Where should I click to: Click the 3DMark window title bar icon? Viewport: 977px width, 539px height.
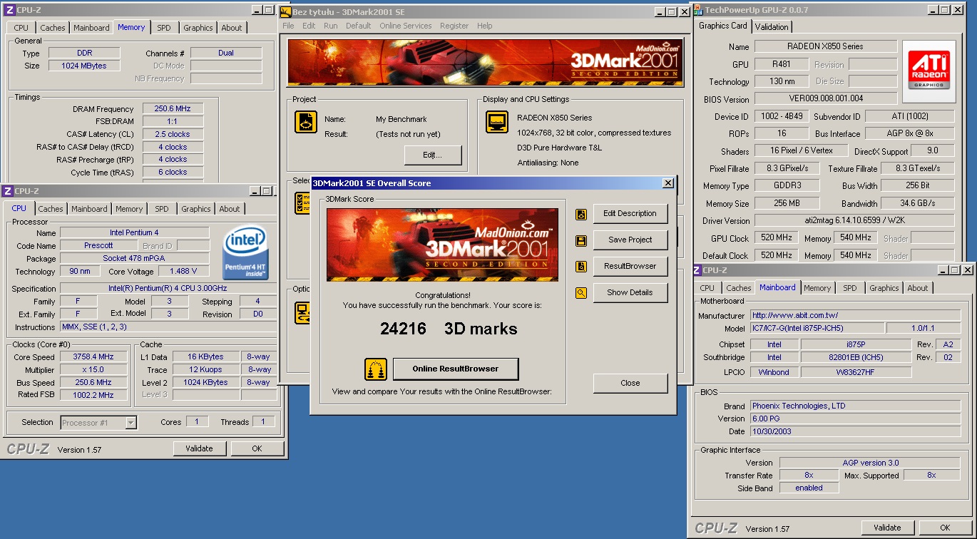pos(285,11)
